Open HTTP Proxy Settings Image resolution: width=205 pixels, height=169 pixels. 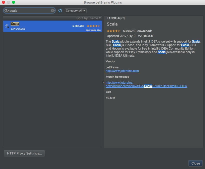25,153
